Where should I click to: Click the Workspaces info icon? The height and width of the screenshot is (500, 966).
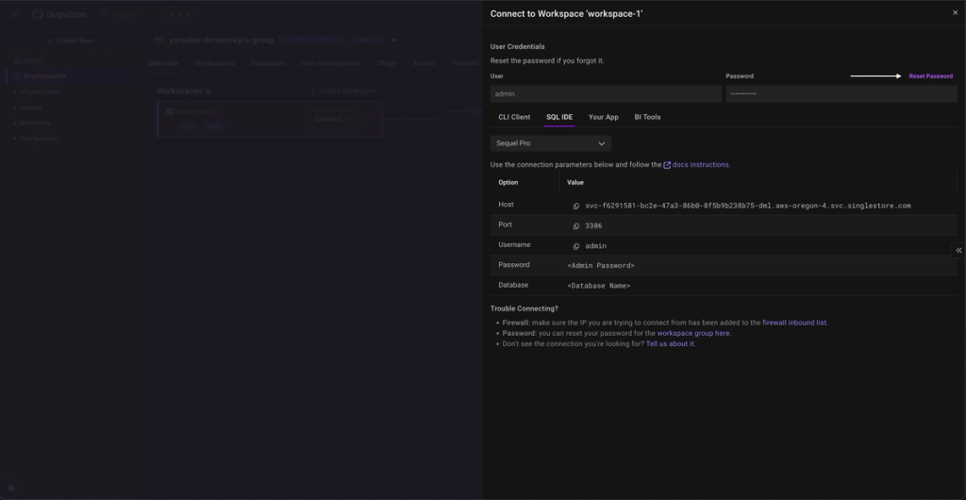[x=208, y=92]
